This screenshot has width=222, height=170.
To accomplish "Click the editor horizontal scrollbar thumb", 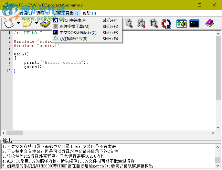I will coord(15,133).
